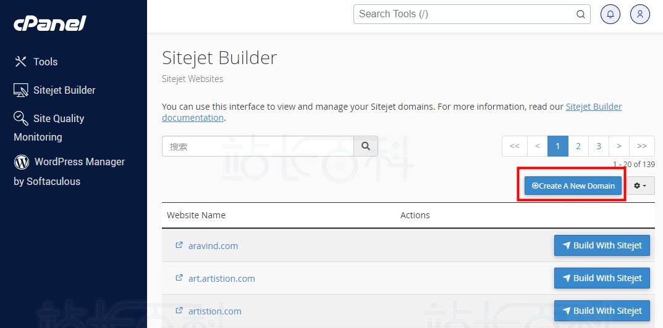The height and width of the screenshot is (328, 663).
Task: Click Build With Sitejet for aravind.com
Action: pyautogui.click(x=602, y=245)
